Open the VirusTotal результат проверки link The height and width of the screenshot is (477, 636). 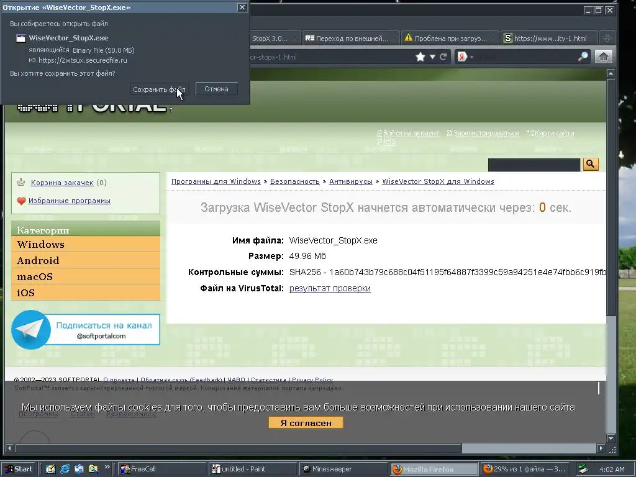click(x=330, y=288)
